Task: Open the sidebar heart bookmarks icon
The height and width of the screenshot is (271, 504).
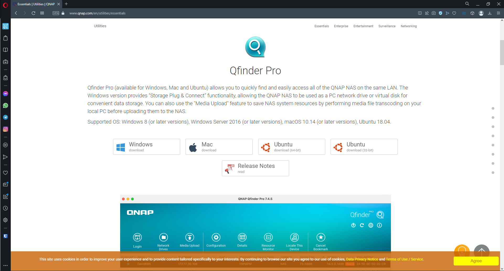Action: [6, 173]
